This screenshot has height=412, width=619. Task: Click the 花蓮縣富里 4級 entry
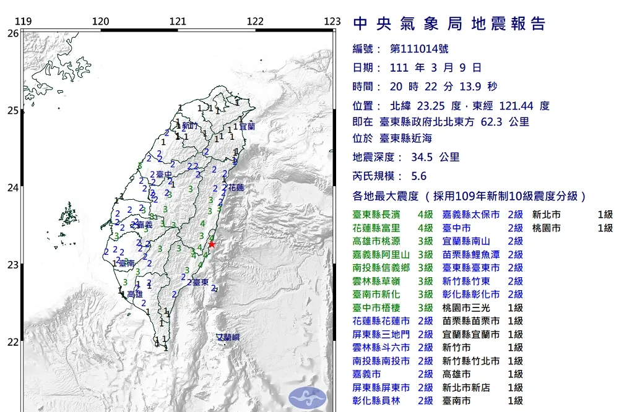click(x=393, y=228)
